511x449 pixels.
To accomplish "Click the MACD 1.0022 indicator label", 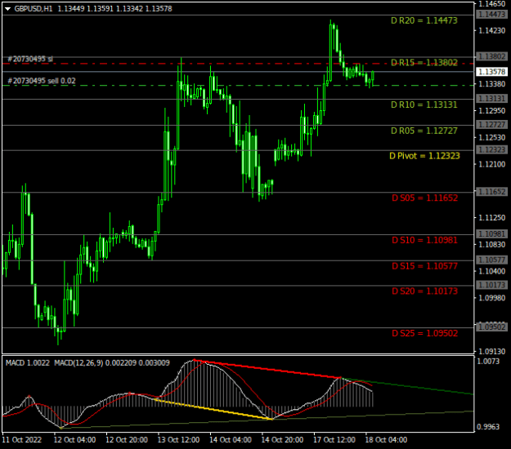I will 28,362.
